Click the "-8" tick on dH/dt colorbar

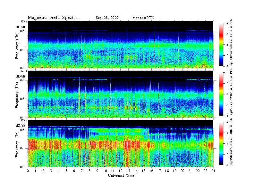[x=227, y=66]
